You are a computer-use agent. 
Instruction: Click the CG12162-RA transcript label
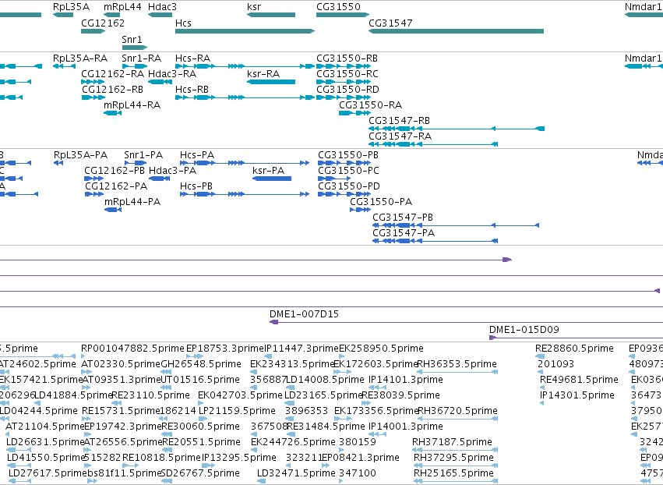[112, 73]
